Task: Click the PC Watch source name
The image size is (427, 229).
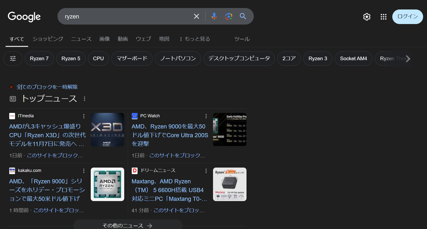Action: 150,116
